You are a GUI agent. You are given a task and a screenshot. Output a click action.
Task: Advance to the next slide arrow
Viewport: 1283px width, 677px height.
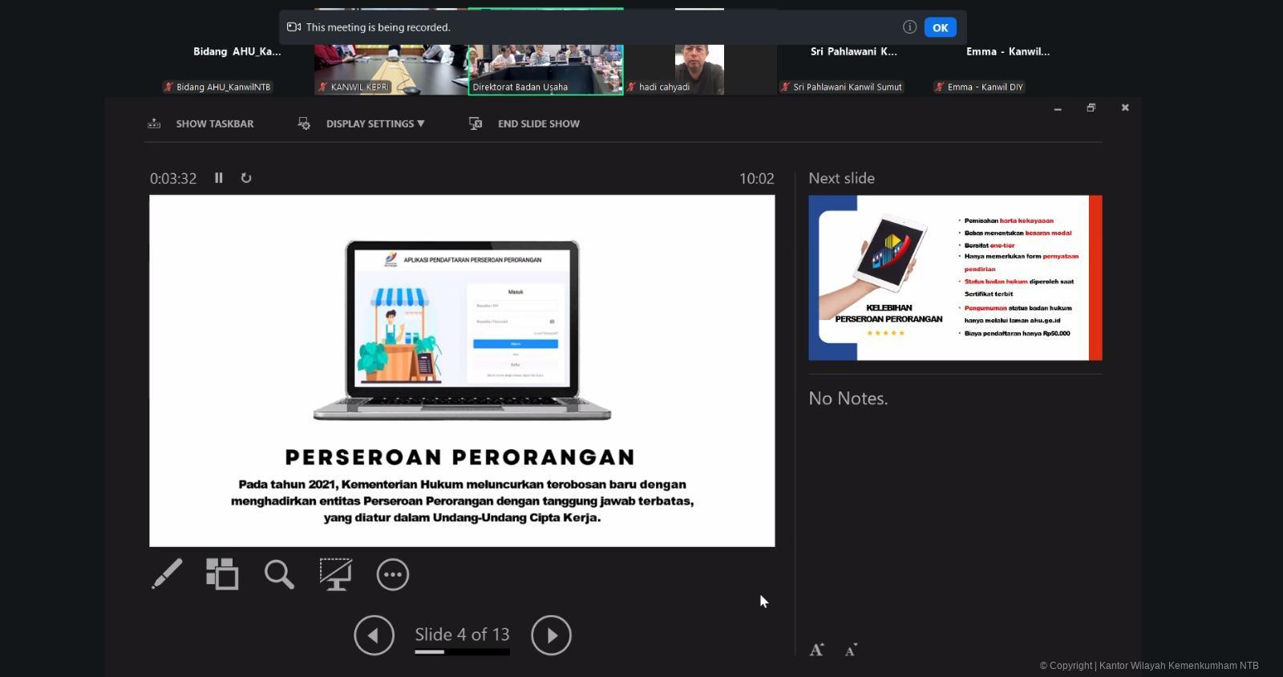551,635
